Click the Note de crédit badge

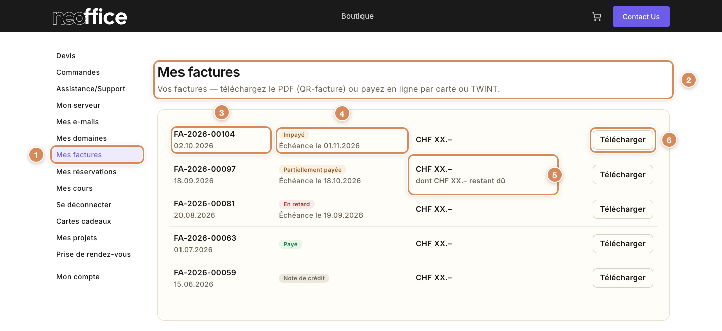point(304,278)
